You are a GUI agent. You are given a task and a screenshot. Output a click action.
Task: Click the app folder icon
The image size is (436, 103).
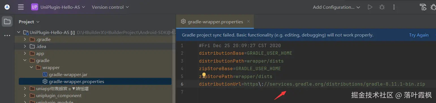coord(32,53)
